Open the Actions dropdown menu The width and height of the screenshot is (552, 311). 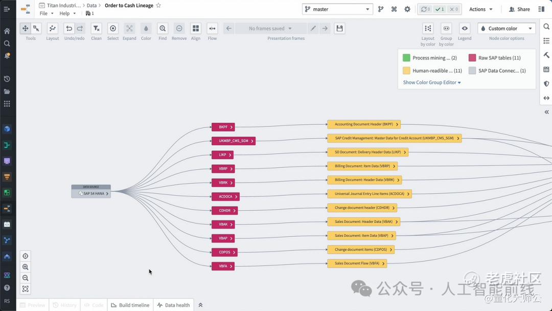[x=481, y=9]
